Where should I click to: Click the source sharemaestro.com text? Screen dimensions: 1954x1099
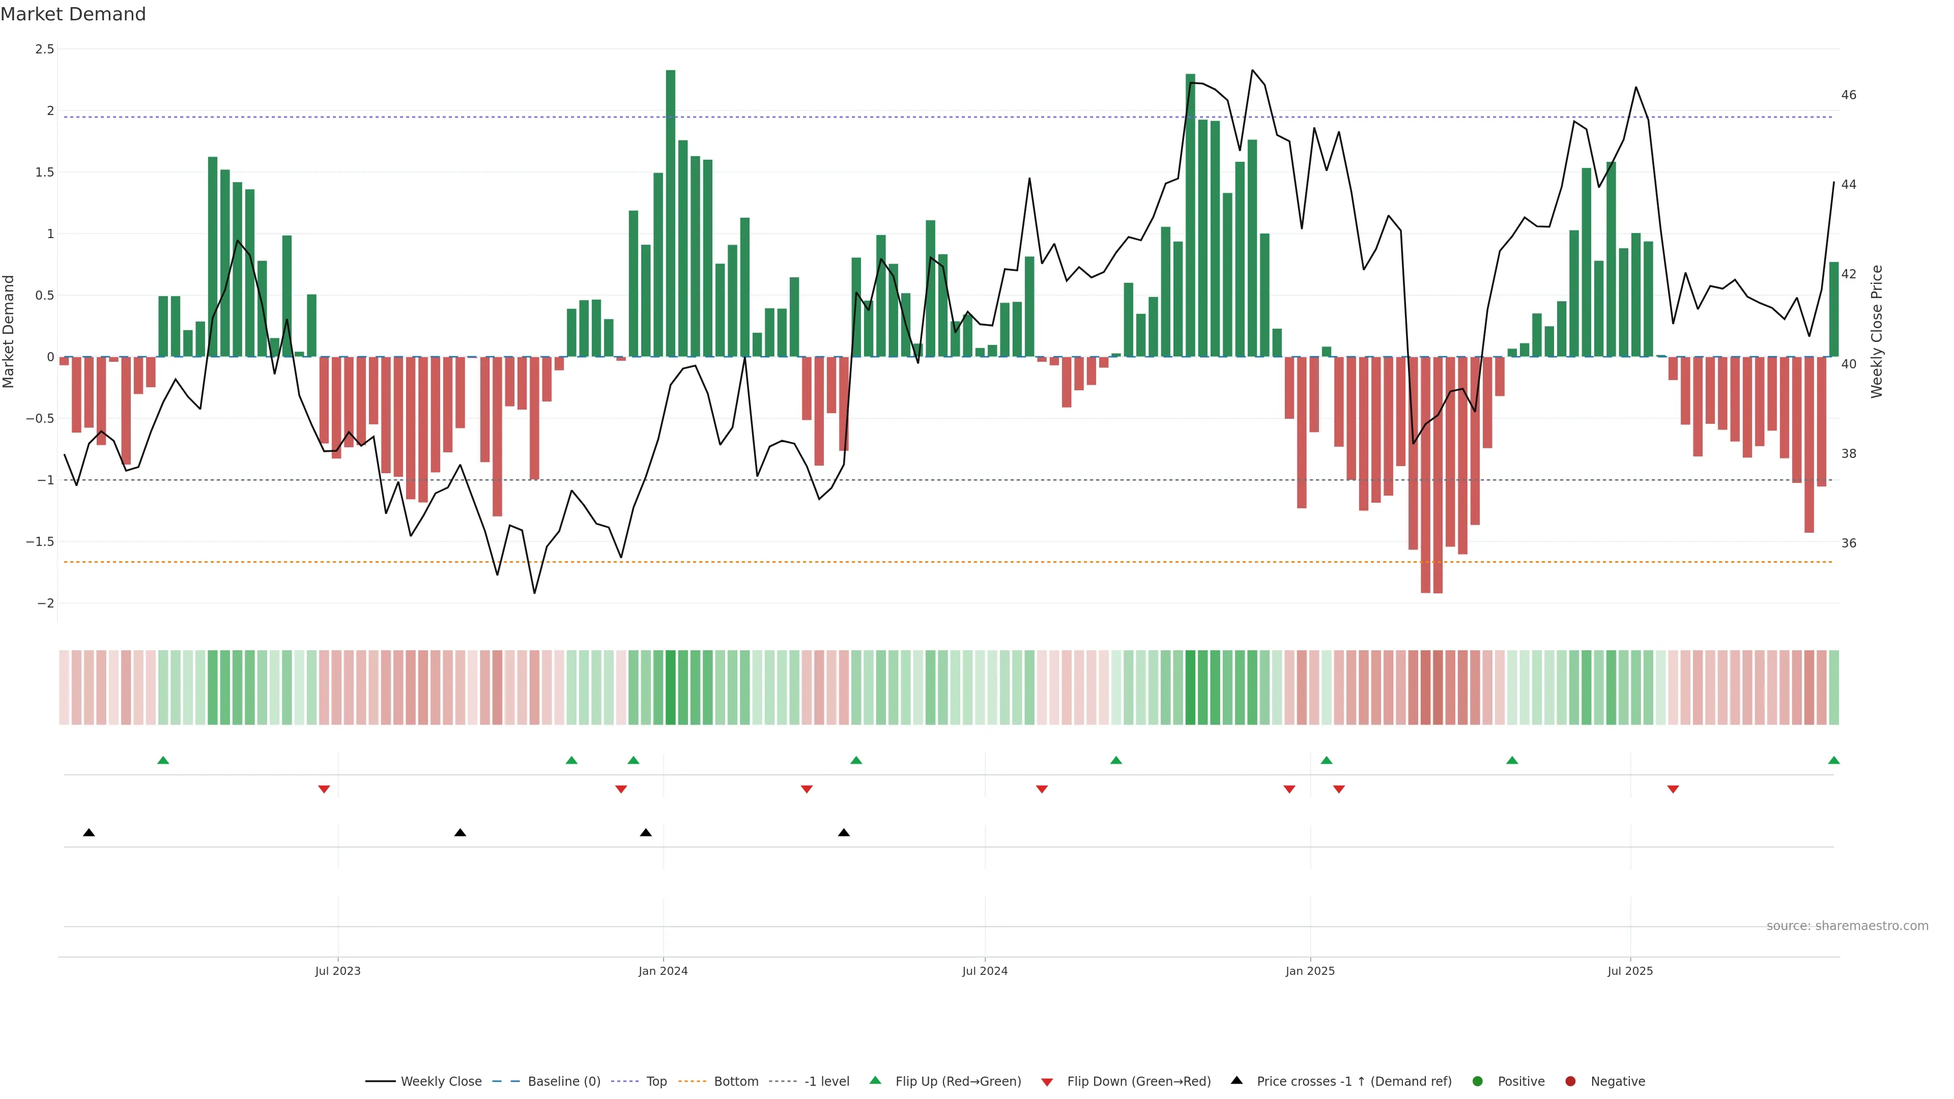click(x=1847, y=926)
